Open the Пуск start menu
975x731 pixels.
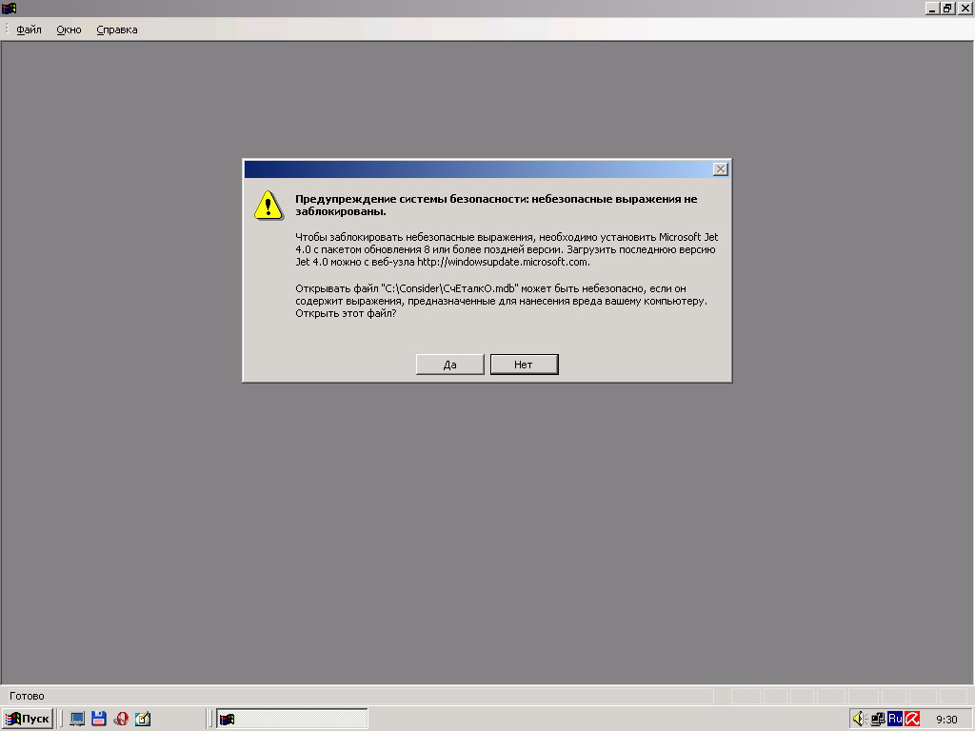pos(28,719)
